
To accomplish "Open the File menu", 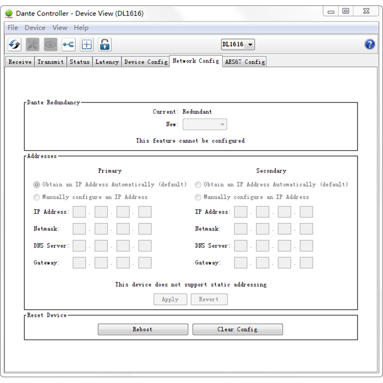I will pyautogui.click(x=13, y=28).
